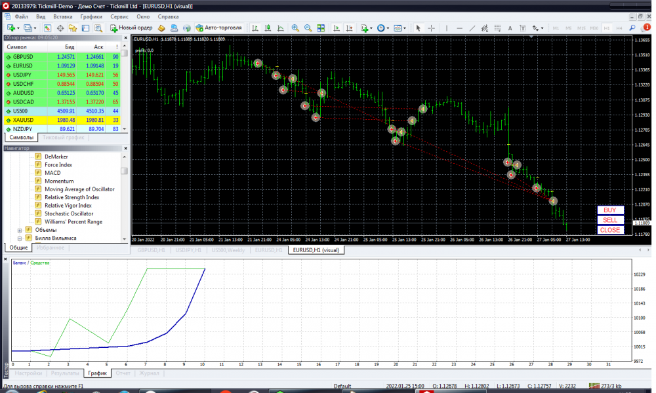Screen dimensions: 656x393
Task: Open the Сервис menu
Action: pos(119,16)
